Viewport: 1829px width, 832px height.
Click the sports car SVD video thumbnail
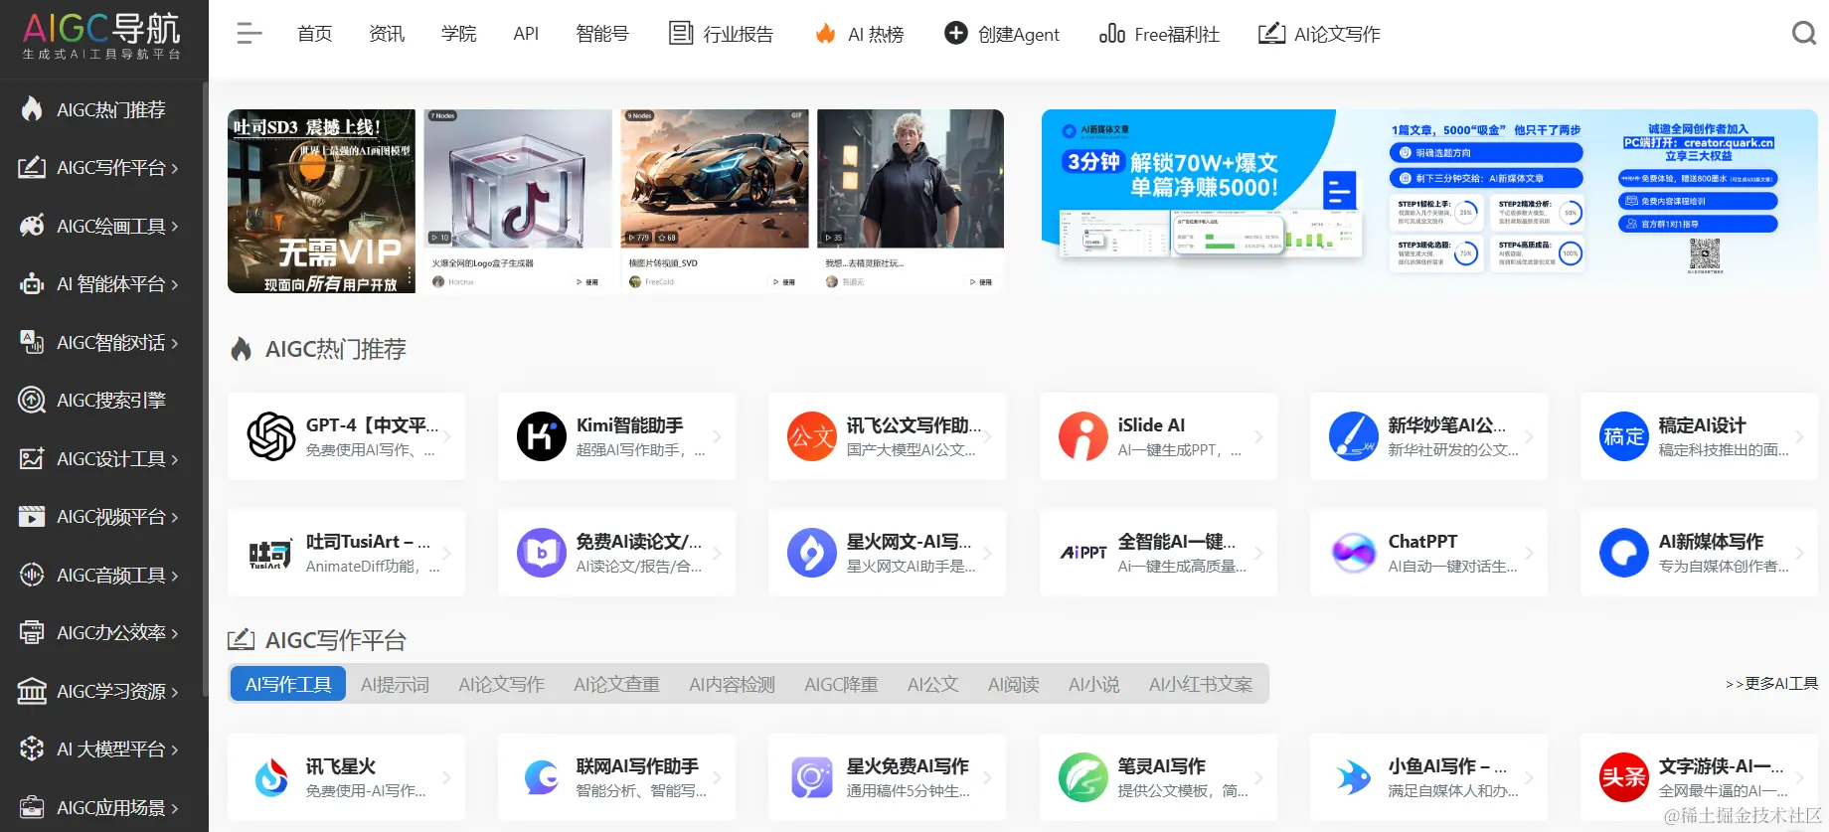click(x=715, y=179)
